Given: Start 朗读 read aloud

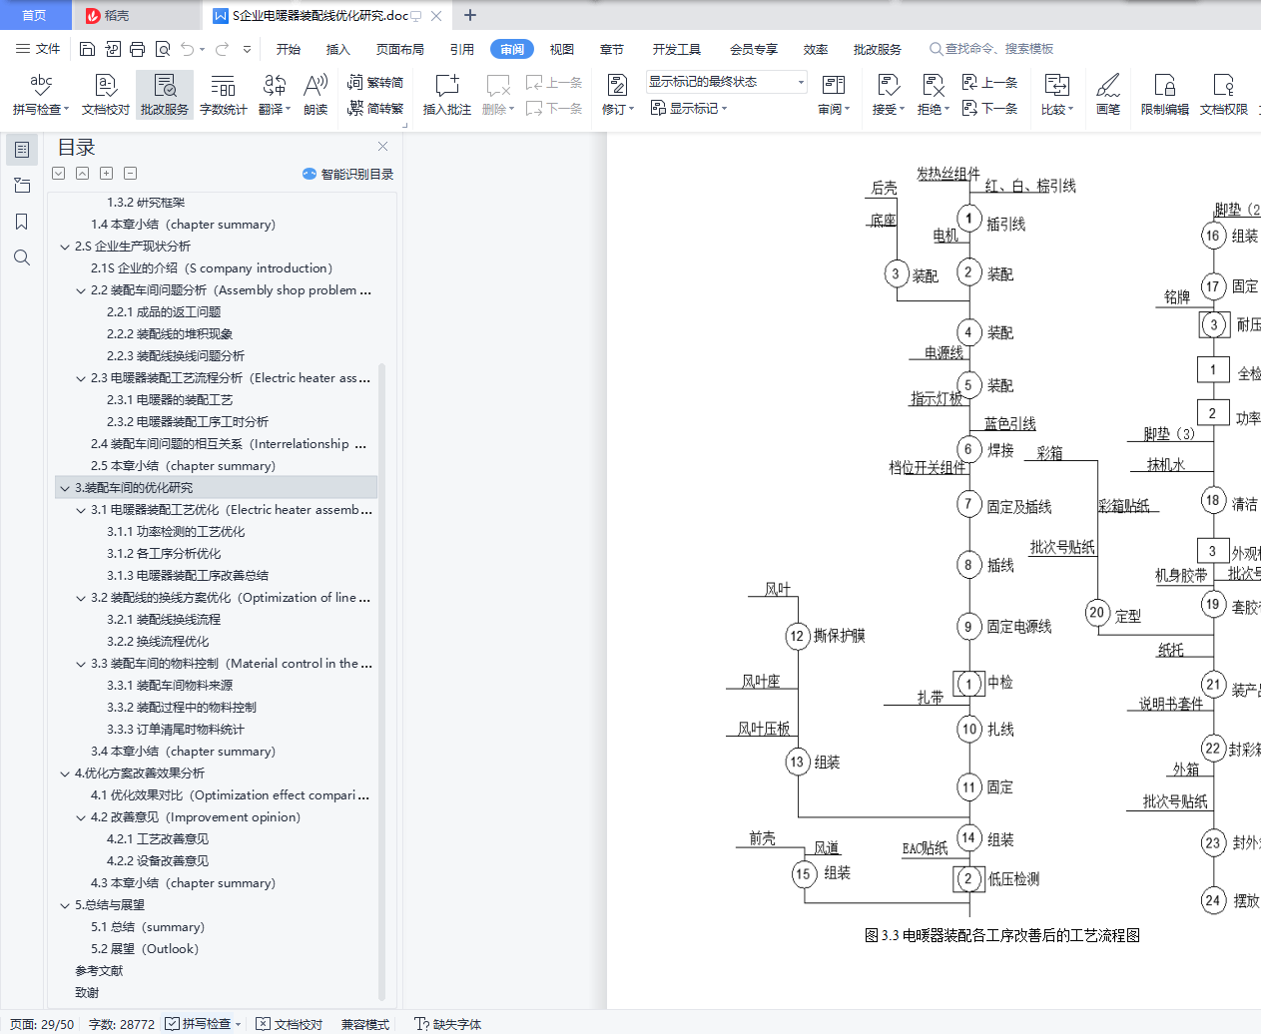Looking at the screenshot, I should [315, 95].
